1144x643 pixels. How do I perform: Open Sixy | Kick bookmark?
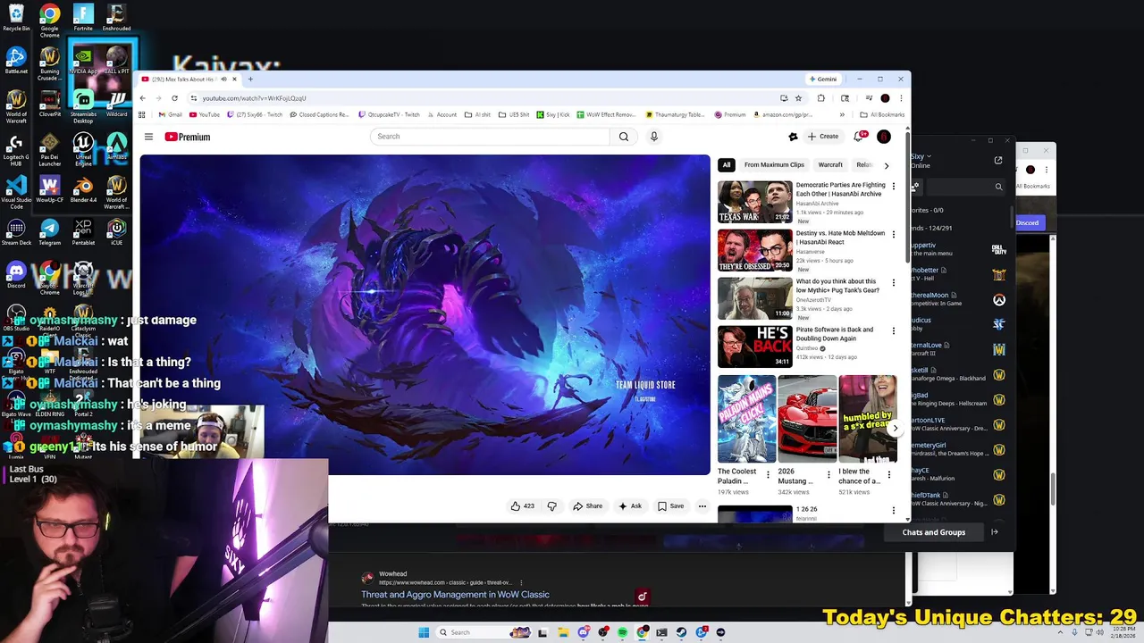552,114
